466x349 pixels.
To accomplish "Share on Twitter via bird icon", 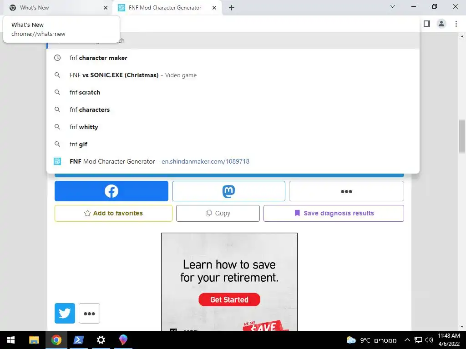I will tap(65, 313).
